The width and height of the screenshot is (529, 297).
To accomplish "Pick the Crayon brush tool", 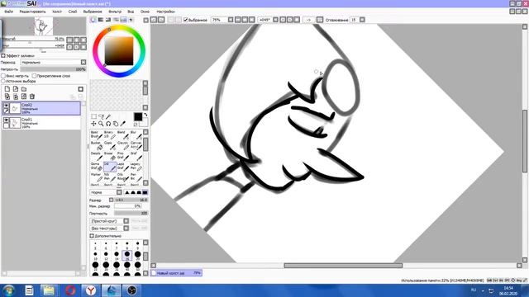I will click(x=123, y=145).
